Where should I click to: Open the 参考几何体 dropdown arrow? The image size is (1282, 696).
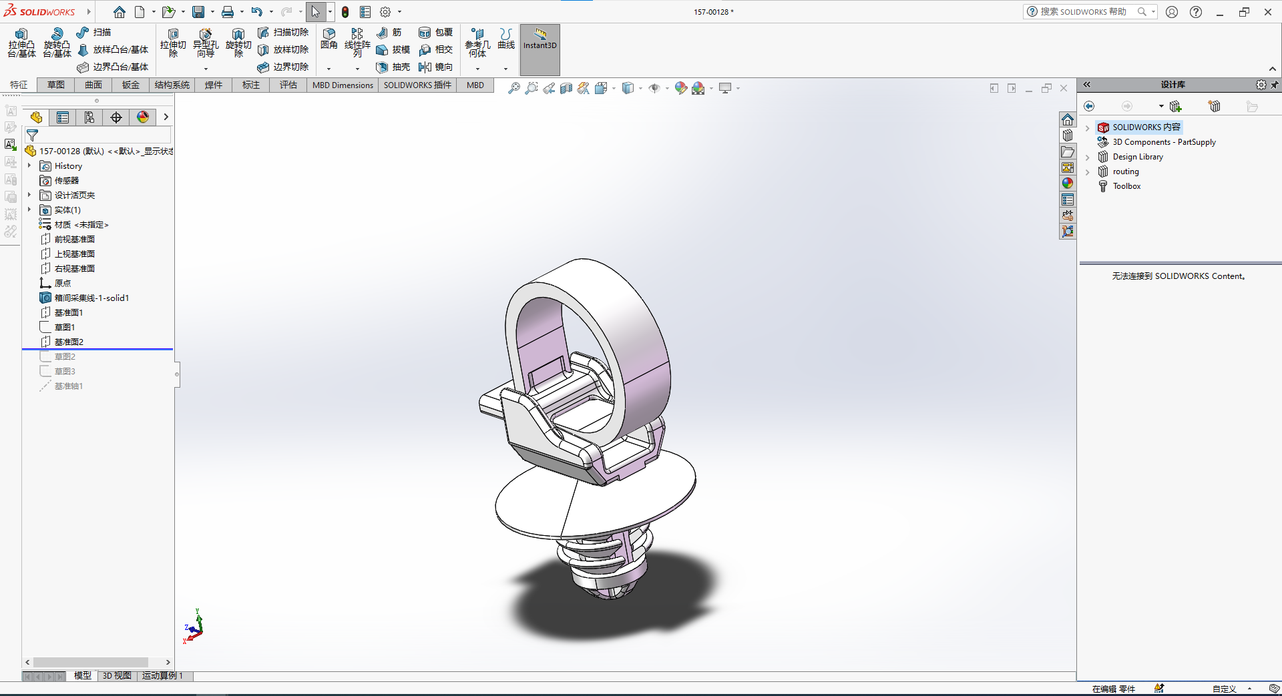pos(477,69)
